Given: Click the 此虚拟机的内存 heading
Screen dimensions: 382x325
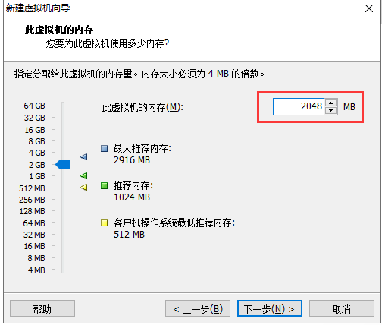Looking at the screenshot, I should (59, 30).
